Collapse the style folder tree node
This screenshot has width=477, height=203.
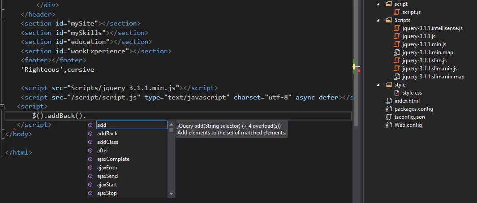[x=378, y=85]
